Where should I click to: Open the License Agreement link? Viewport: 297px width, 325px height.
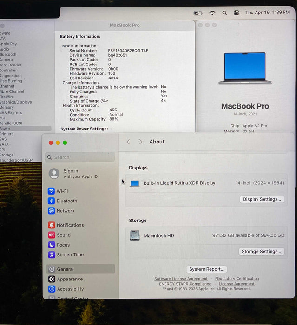click(x=237, y=284)
